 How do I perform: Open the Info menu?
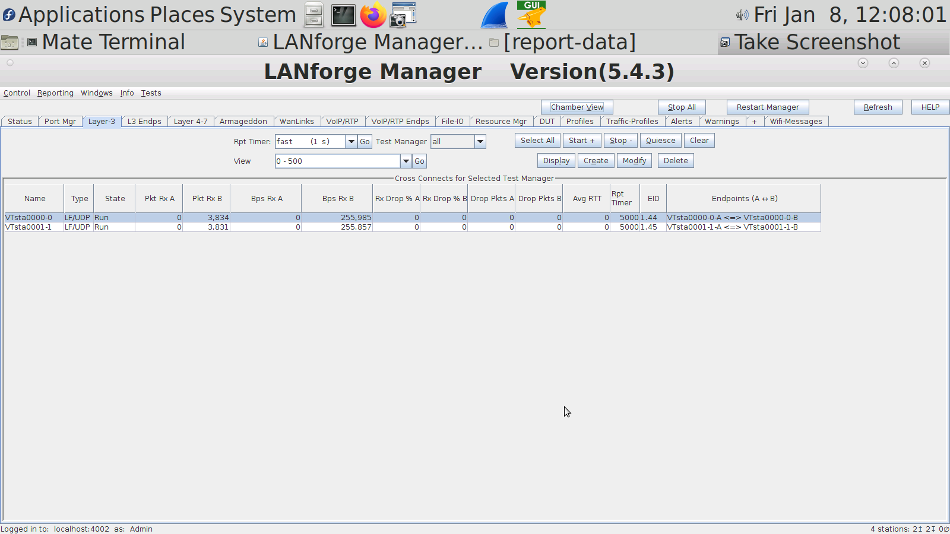[x=127, y=93]
